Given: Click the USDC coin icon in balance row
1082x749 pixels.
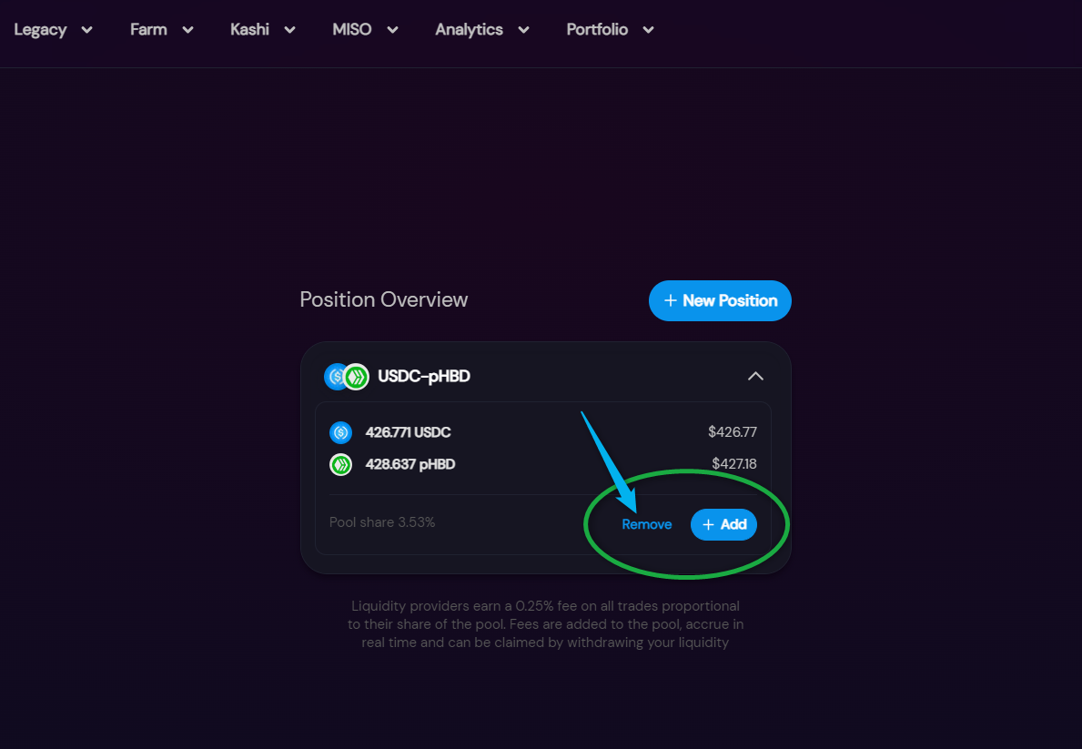Looking at the screenshot, I should tap(341, 432).
